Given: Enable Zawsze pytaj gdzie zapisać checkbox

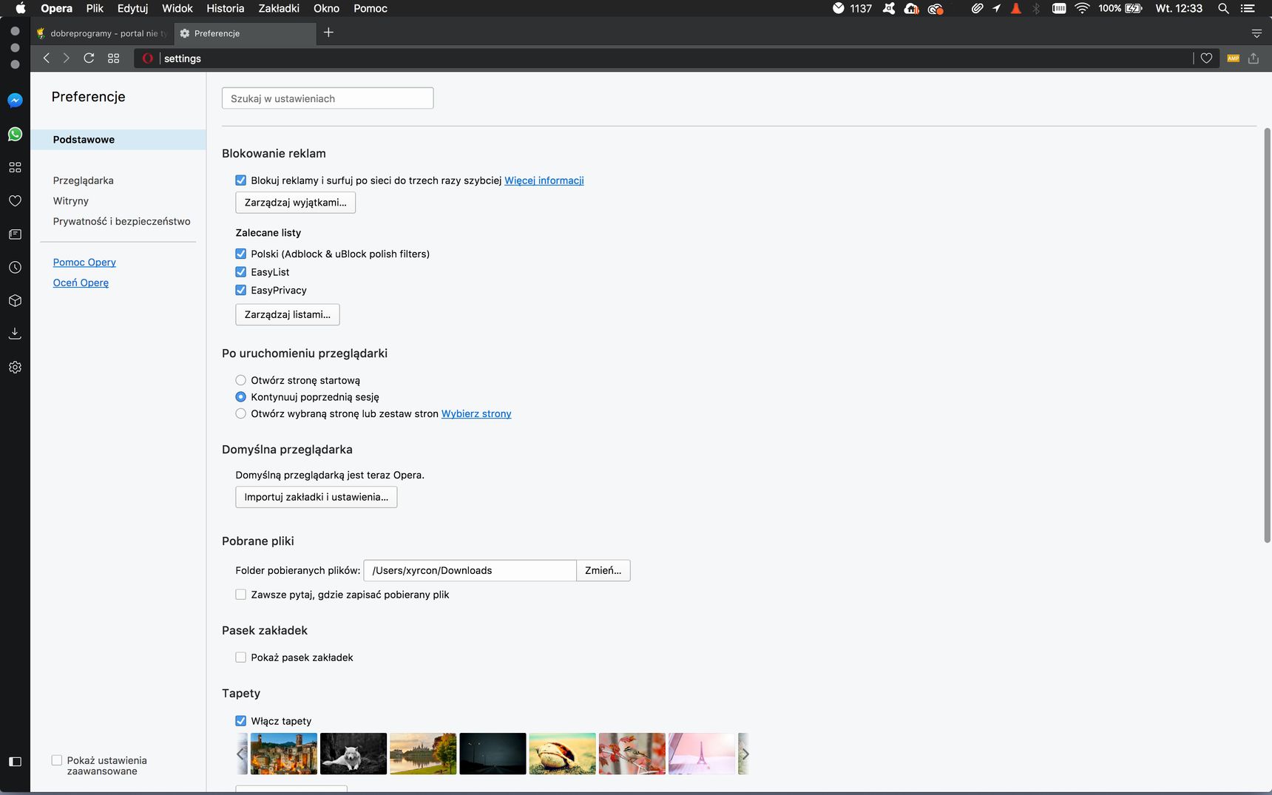Looking at the screenshot, I should (240, 594).
